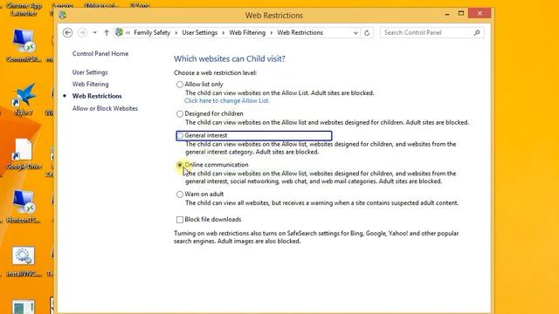Open the blue bird desktop shortcut
Screen dimensions: 559x314
24,99
